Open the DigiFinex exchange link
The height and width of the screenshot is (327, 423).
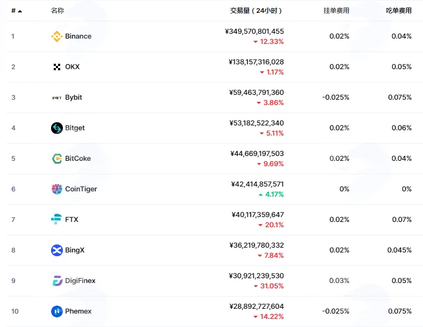tap(80, 281)
